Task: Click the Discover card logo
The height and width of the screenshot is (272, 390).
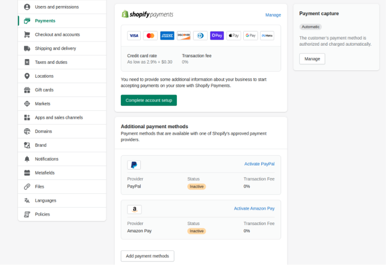Action: (x=184, y=36)
